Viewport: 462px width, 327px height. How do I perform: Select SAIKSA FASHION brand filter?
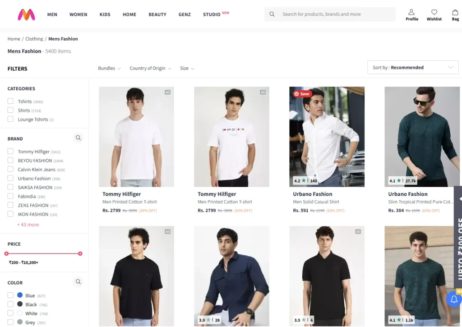tap(10, 187)
